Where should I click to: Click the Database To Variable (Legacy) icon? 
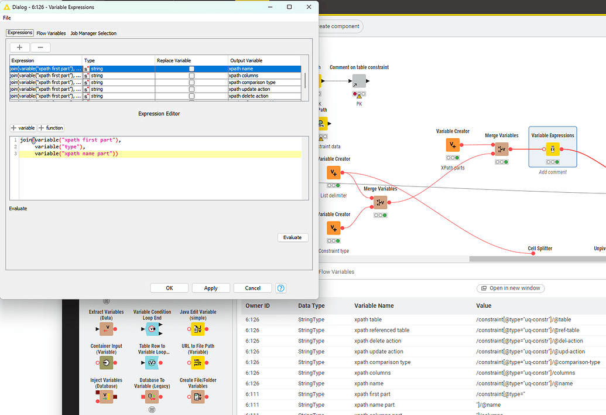coord(152,397)
